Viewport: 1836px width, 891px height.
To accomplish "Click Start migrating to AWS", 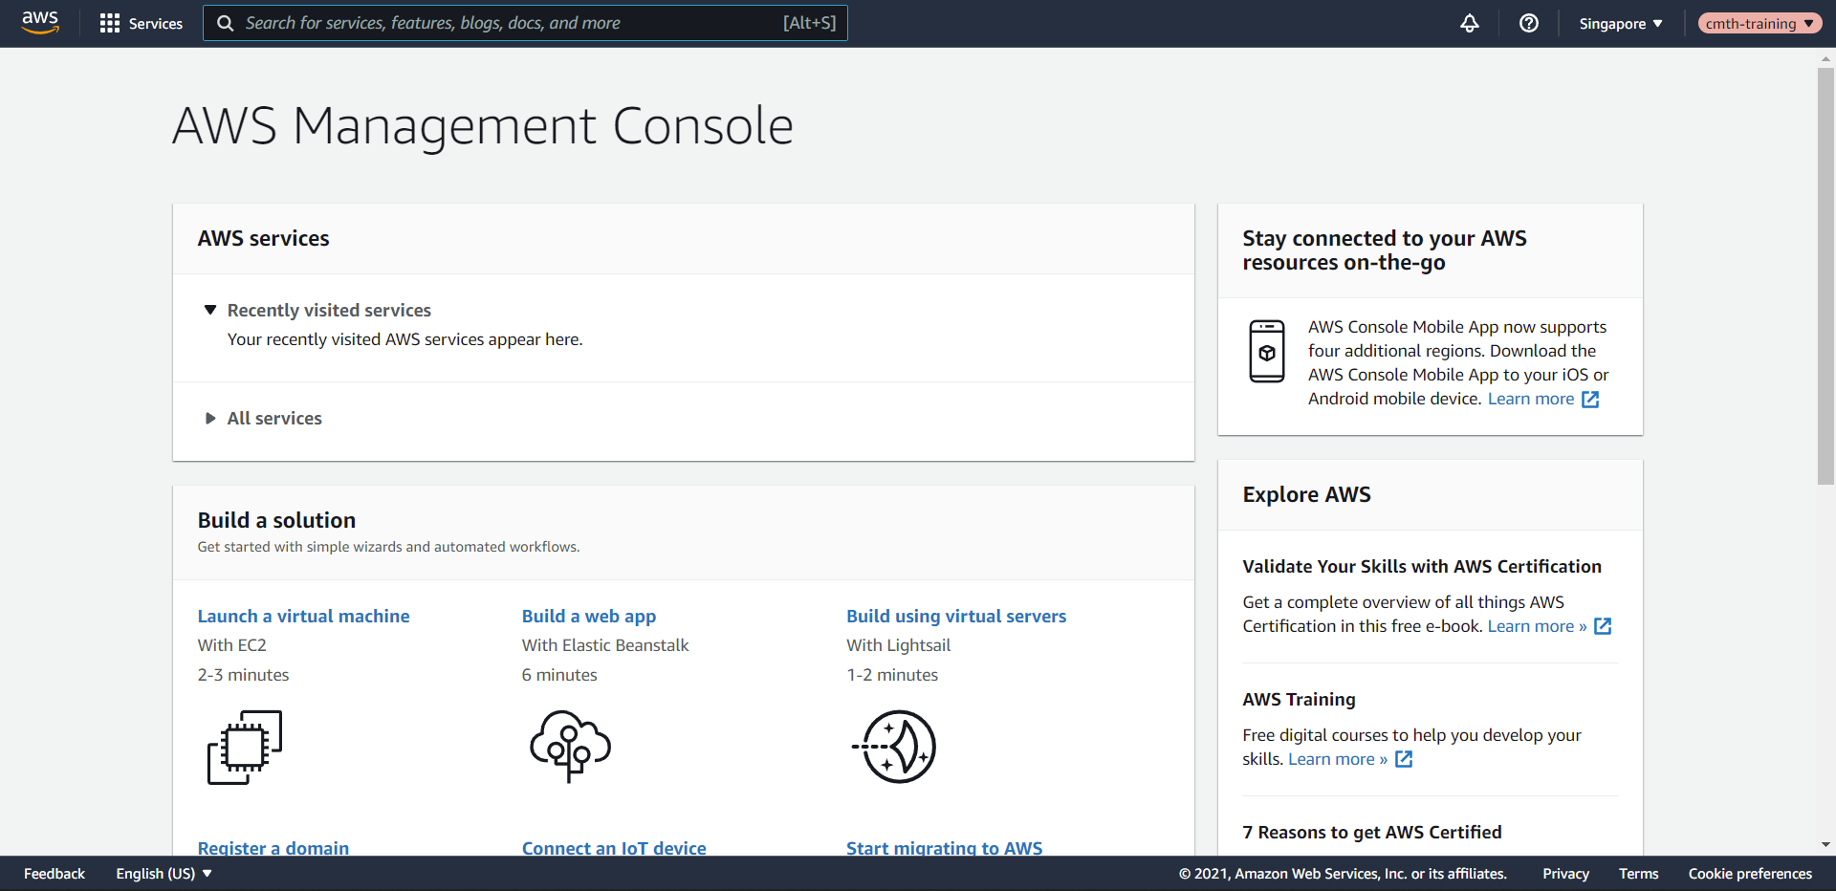I will pos(945,848).
